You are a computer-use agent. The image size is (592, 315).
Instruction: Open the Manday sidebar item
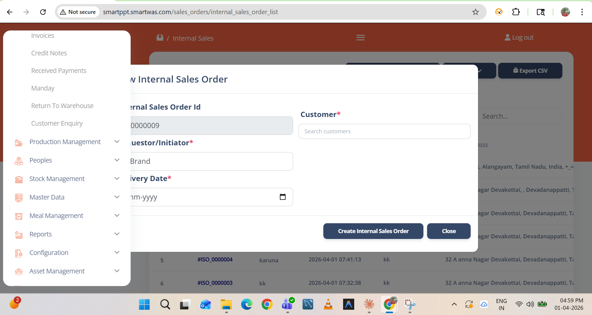[x=43, y=88]
